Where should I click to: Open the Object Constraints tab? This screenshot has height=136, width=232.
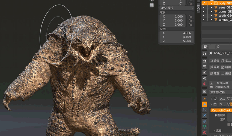[205, 121]
